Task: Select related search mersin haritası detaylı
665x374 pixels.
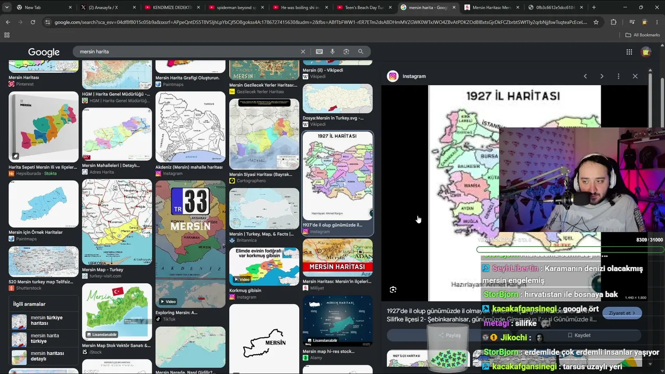Action: coord(44,357)
